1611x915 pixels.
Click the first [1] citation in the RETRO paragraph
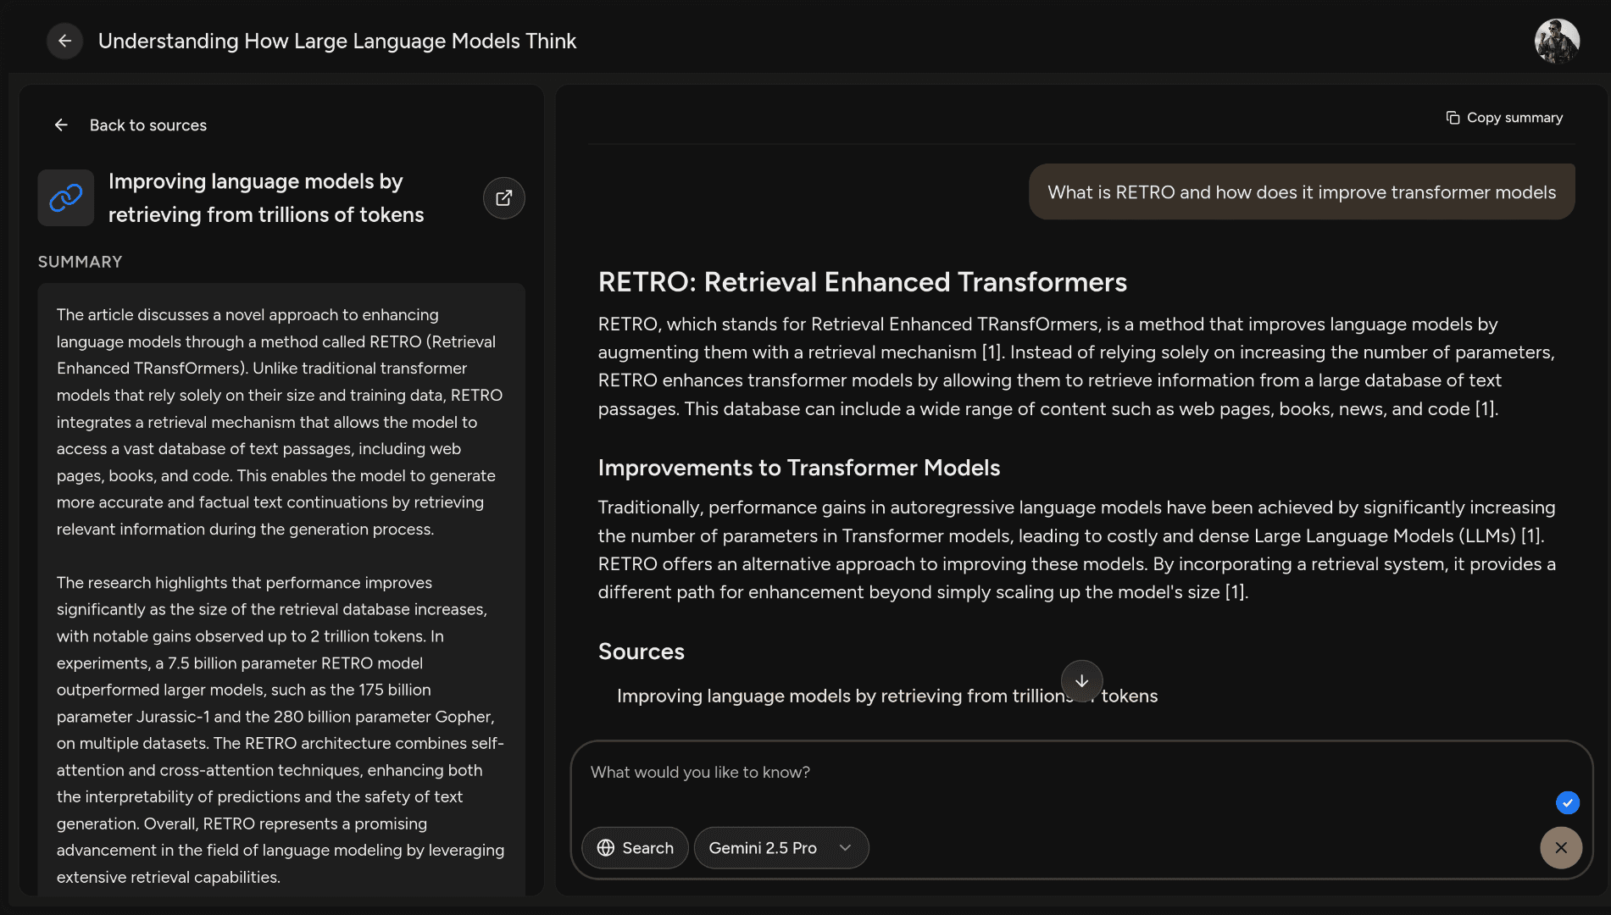click(991, 352)
